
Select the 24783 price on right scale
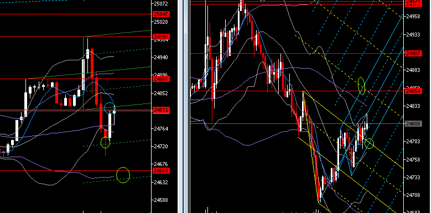click(x=413, y=142)
